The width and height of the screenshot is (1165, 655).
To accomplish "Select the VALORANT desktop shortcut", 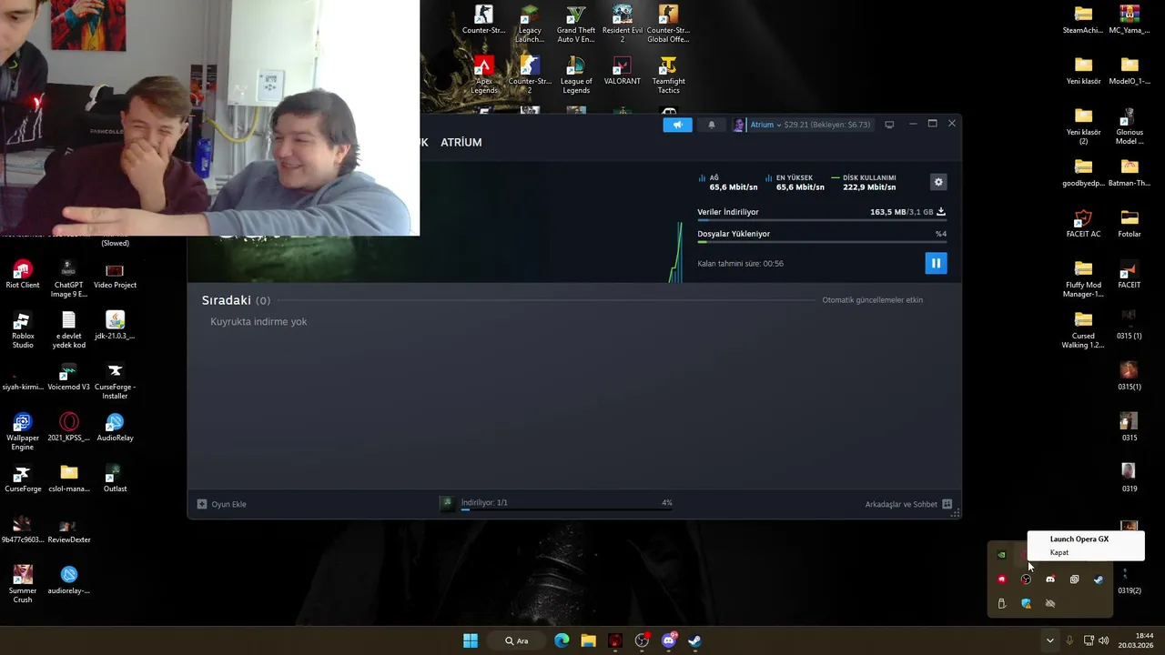I will (x=623, y=72).
